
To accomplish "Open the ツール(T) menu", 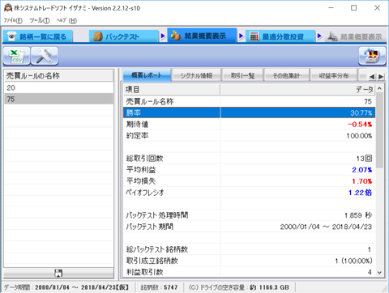I will (40, 20).
